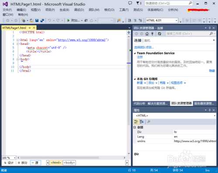Viewport: 218px width, 173px height.
Task: Click the Open File folder icon
Action: tap(31, 20)
